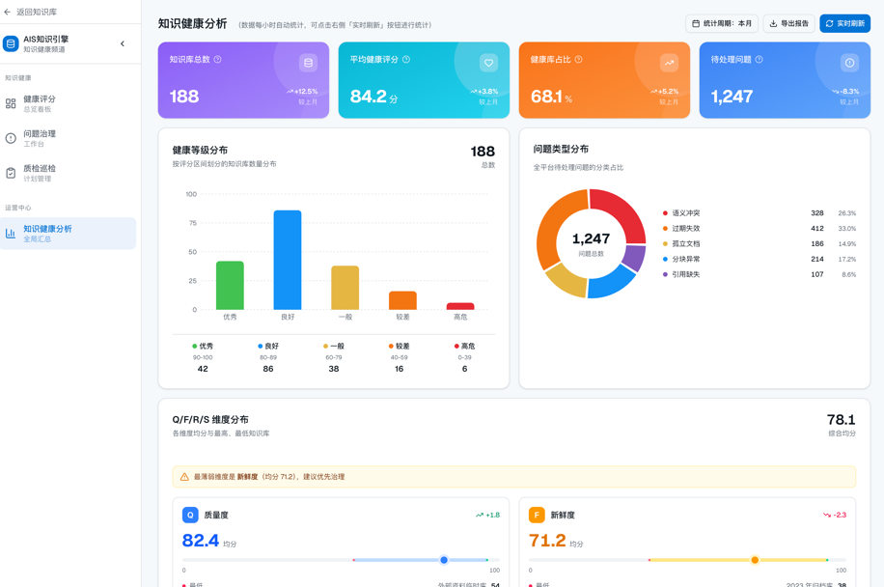Click the help icon next to 平均健康评分

pyautogui.click(x=406, y=59)
